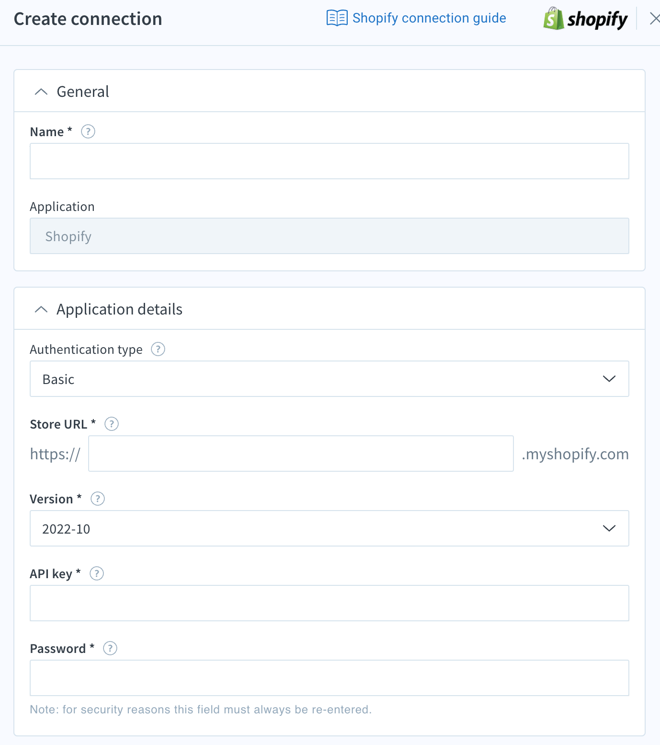
Task: Open the API key help tooltip
Action: click(96, 573)
